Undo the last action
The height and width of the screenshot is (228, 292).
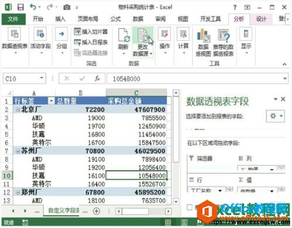pos(33,7)
